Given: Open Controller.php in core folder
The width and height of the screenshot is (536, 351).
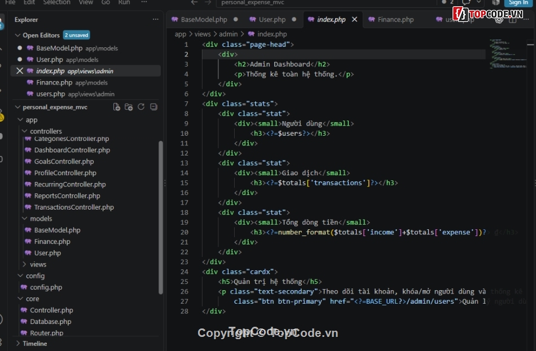Looking at the screenshot, I should [51, 310].
